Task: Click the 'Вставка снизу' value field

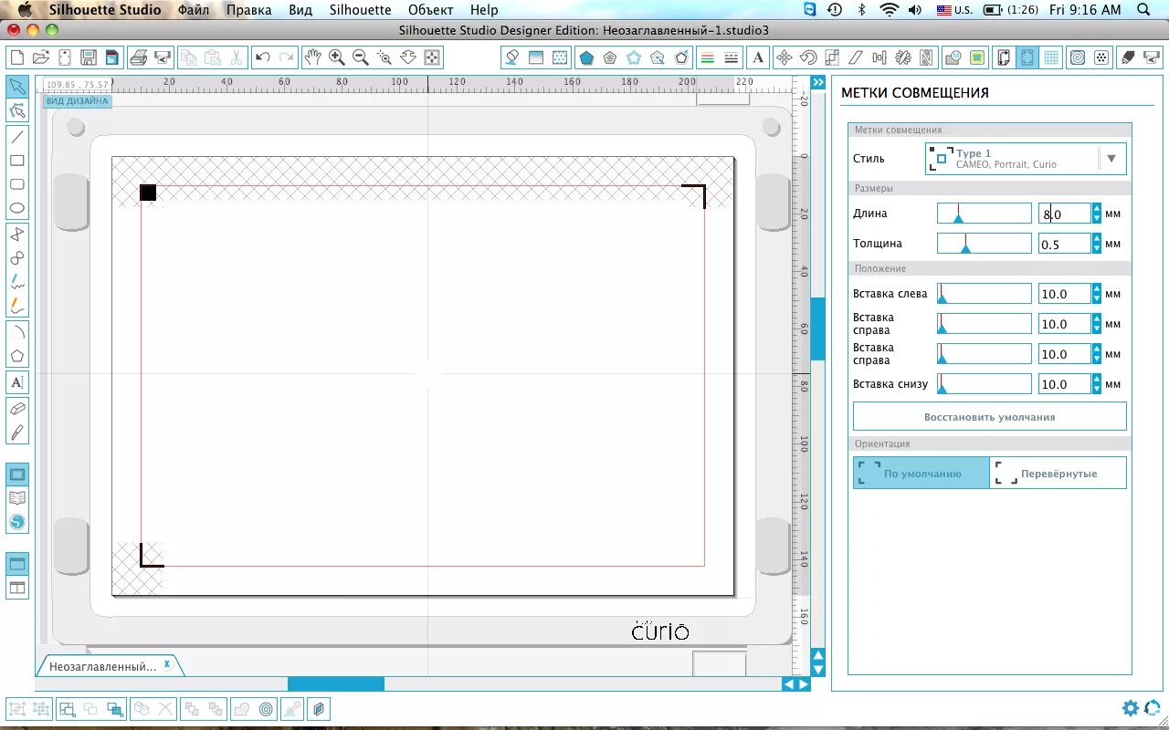Action: click(1064, 384)
